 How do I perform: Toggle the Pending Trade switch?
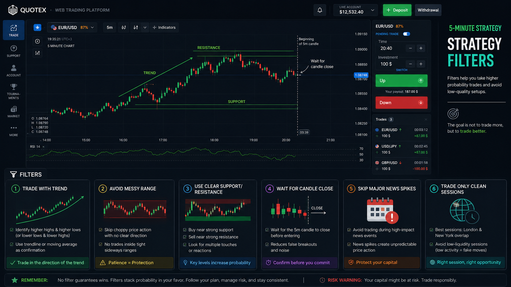click(x=406, y=34)
